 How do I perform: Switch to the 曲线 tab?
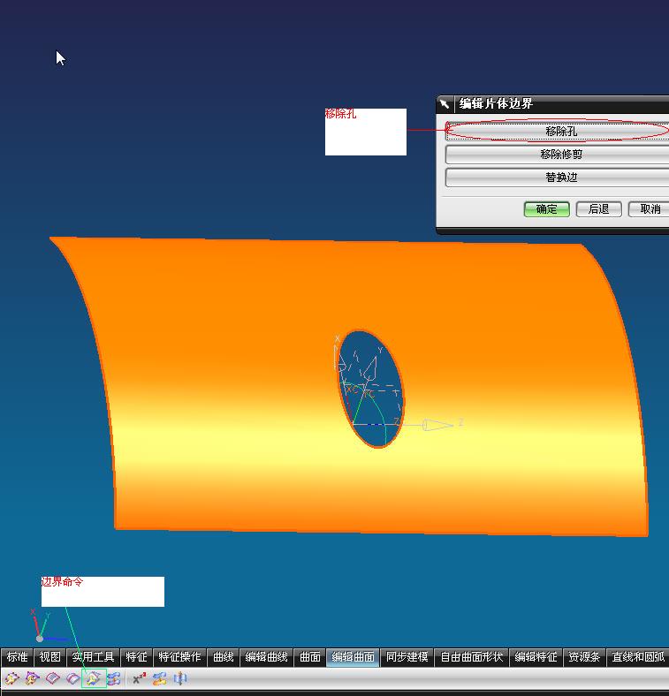pyautogui.click(x=223, y=657)
